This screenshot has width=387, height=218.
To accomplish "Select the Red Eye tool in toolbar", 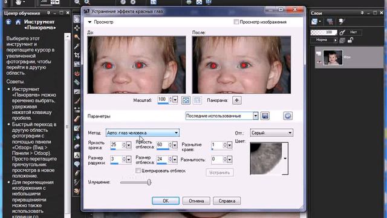I will [x=77, y=73].
